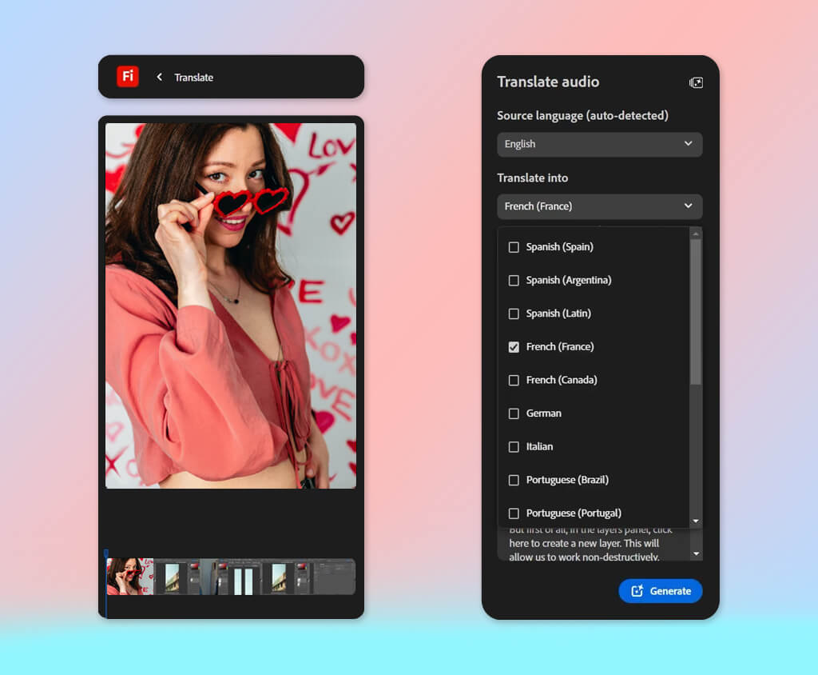Enable the Spanish (Latin) option
The width and height of the screenshot is (818, 675).
514,314
